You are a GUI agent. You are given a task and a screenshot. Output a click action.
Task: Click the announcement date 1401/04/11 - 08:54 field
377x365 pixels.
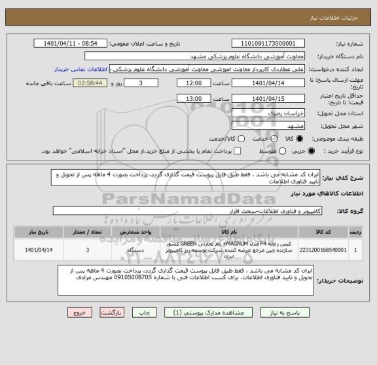click(x=71, y=44)
